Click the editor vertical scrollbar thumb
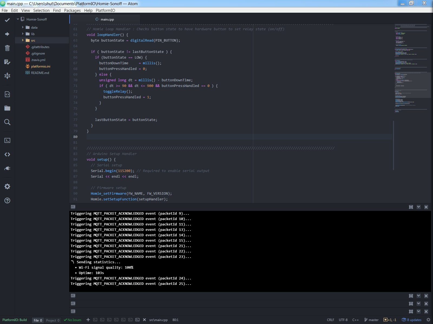 click(393, 145)
